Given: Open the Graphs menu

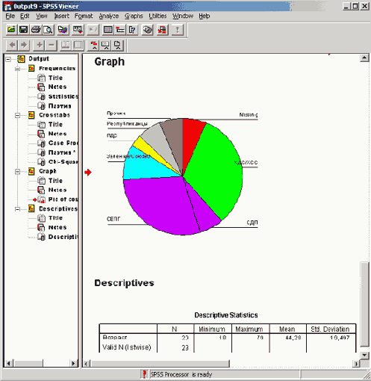Looking at the screenshot, I should [134, 16].
